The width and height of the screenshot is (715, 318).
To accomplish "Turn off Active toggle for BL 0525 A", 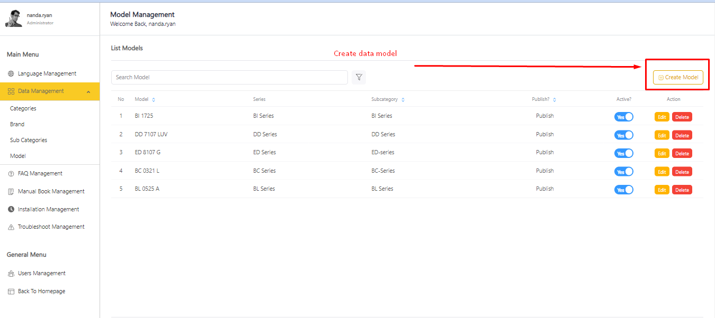I will click(623, 190).
